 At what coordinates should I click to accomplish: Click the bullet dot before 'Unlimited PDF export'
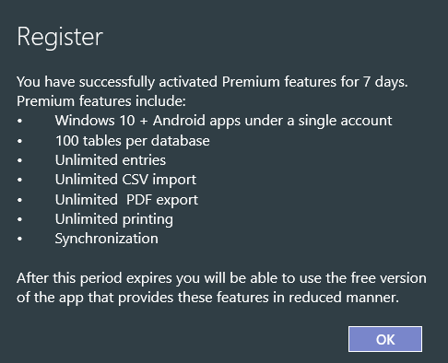point(20,200)
